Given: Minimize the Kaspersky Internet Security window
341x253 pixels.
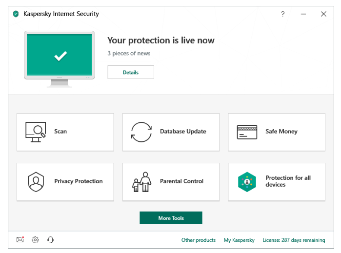Looking at the screenshot, I should coord(303,14).
